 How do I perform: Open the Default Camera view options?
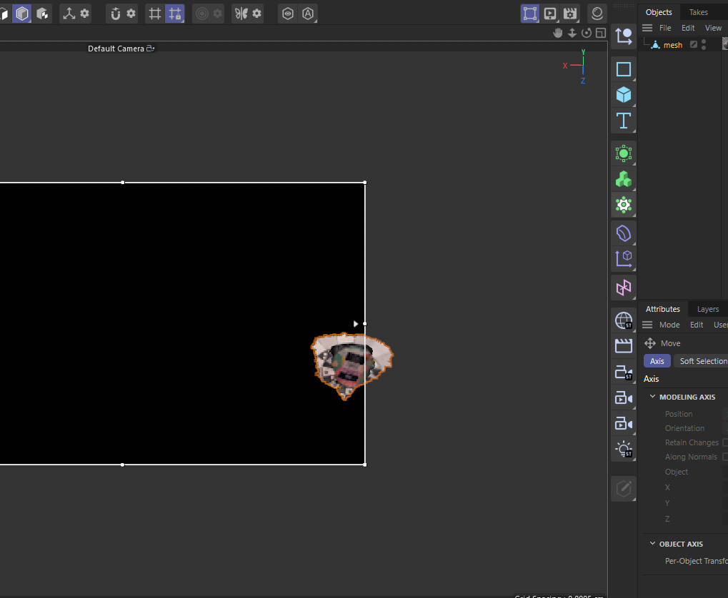point(149,48)
